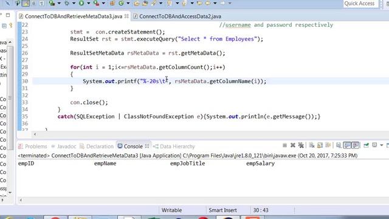The image size is (389, 219).
Task: Open the dropdown beside the red toolbox run icon
Action: (x=103, y=4)
